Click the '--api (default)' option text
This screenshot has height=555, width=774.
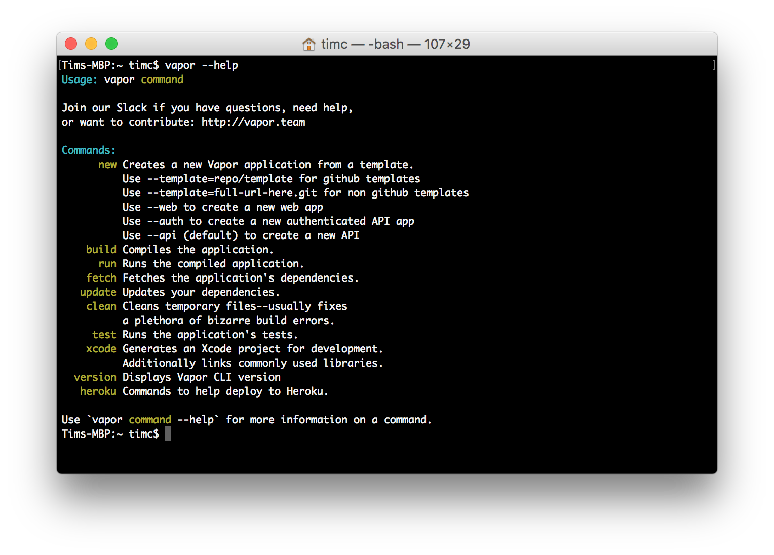point(192,235)
